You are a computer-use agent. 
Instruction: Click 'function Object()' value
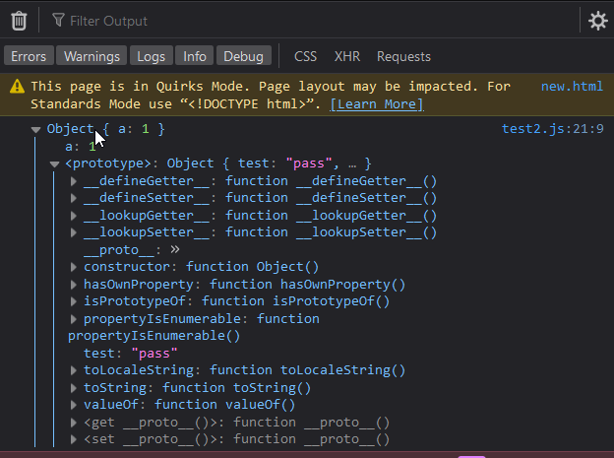click(x=252, y=267)
